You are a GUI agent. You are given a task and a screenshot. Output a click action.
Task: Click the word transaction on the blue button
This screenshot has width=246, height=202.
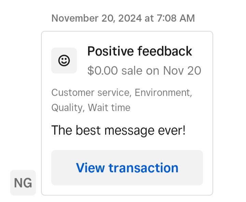coord(143,168)
